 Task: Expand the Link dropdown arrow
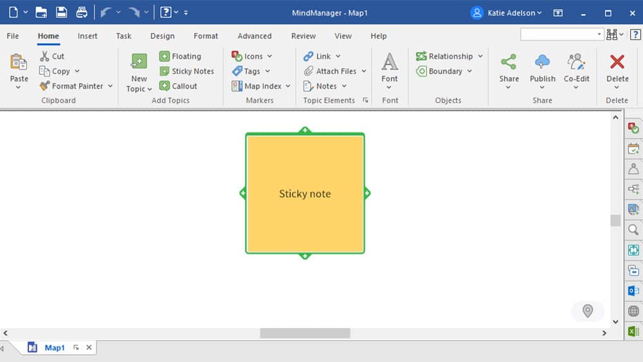click(338, 56)
